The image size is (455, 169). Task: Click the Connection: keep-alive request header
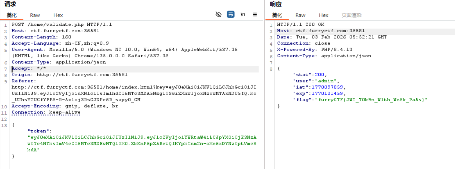46,112
